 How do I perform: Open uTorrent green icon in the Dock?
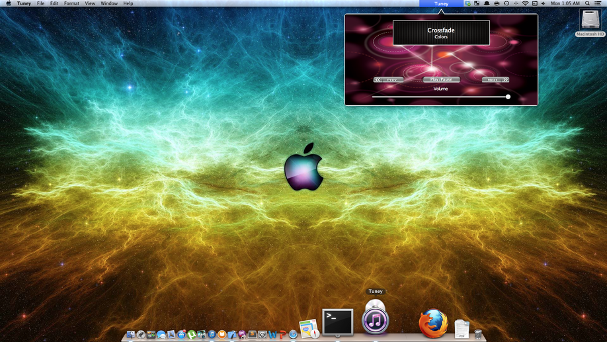coord(192,334)
